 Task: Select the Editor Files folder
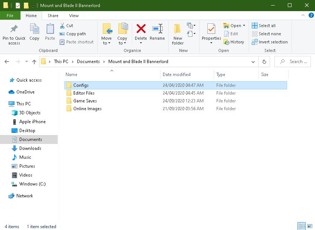pos(176,93)
